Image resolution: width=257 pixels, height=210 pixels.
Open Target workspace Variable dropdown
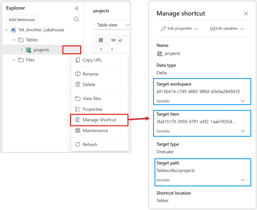pos(243,101)
